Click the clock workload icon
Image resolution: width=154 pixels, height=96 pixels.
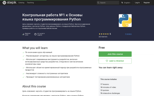pyautogui.click(x=35, y=34)
